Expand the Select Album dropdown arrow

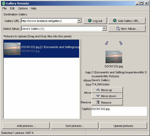104,28
